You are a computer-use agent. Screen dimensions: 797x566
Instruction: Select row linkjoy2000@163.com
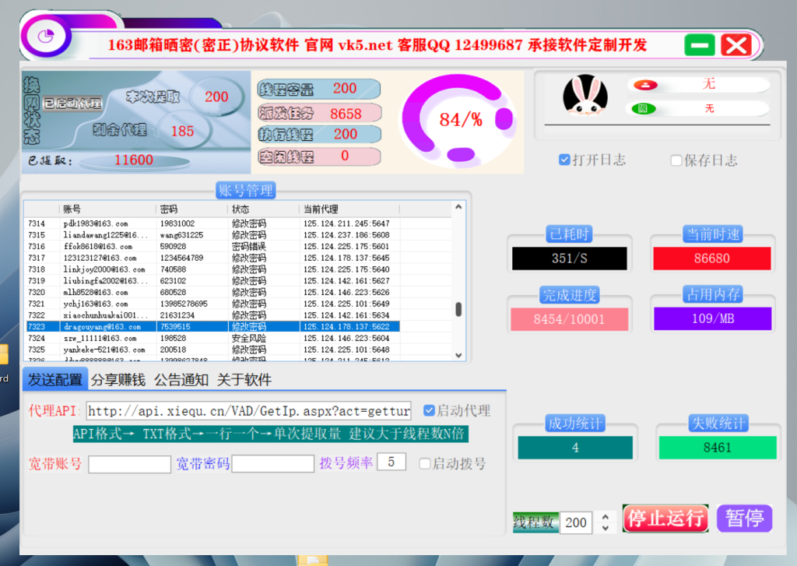pos(213,269)
